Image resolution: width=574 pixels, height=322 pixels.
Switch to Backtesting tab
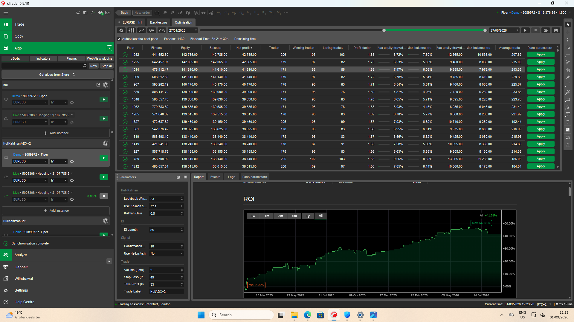tap(158, 22)
